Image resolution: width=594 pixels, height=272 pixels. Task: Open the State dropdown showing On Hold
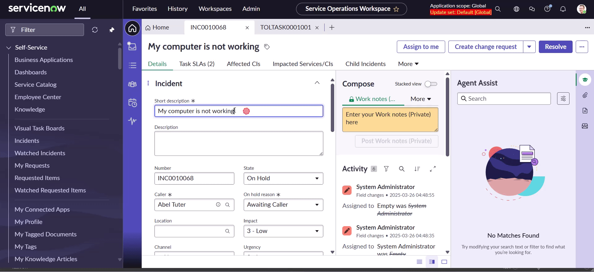[x=283, y=178]
